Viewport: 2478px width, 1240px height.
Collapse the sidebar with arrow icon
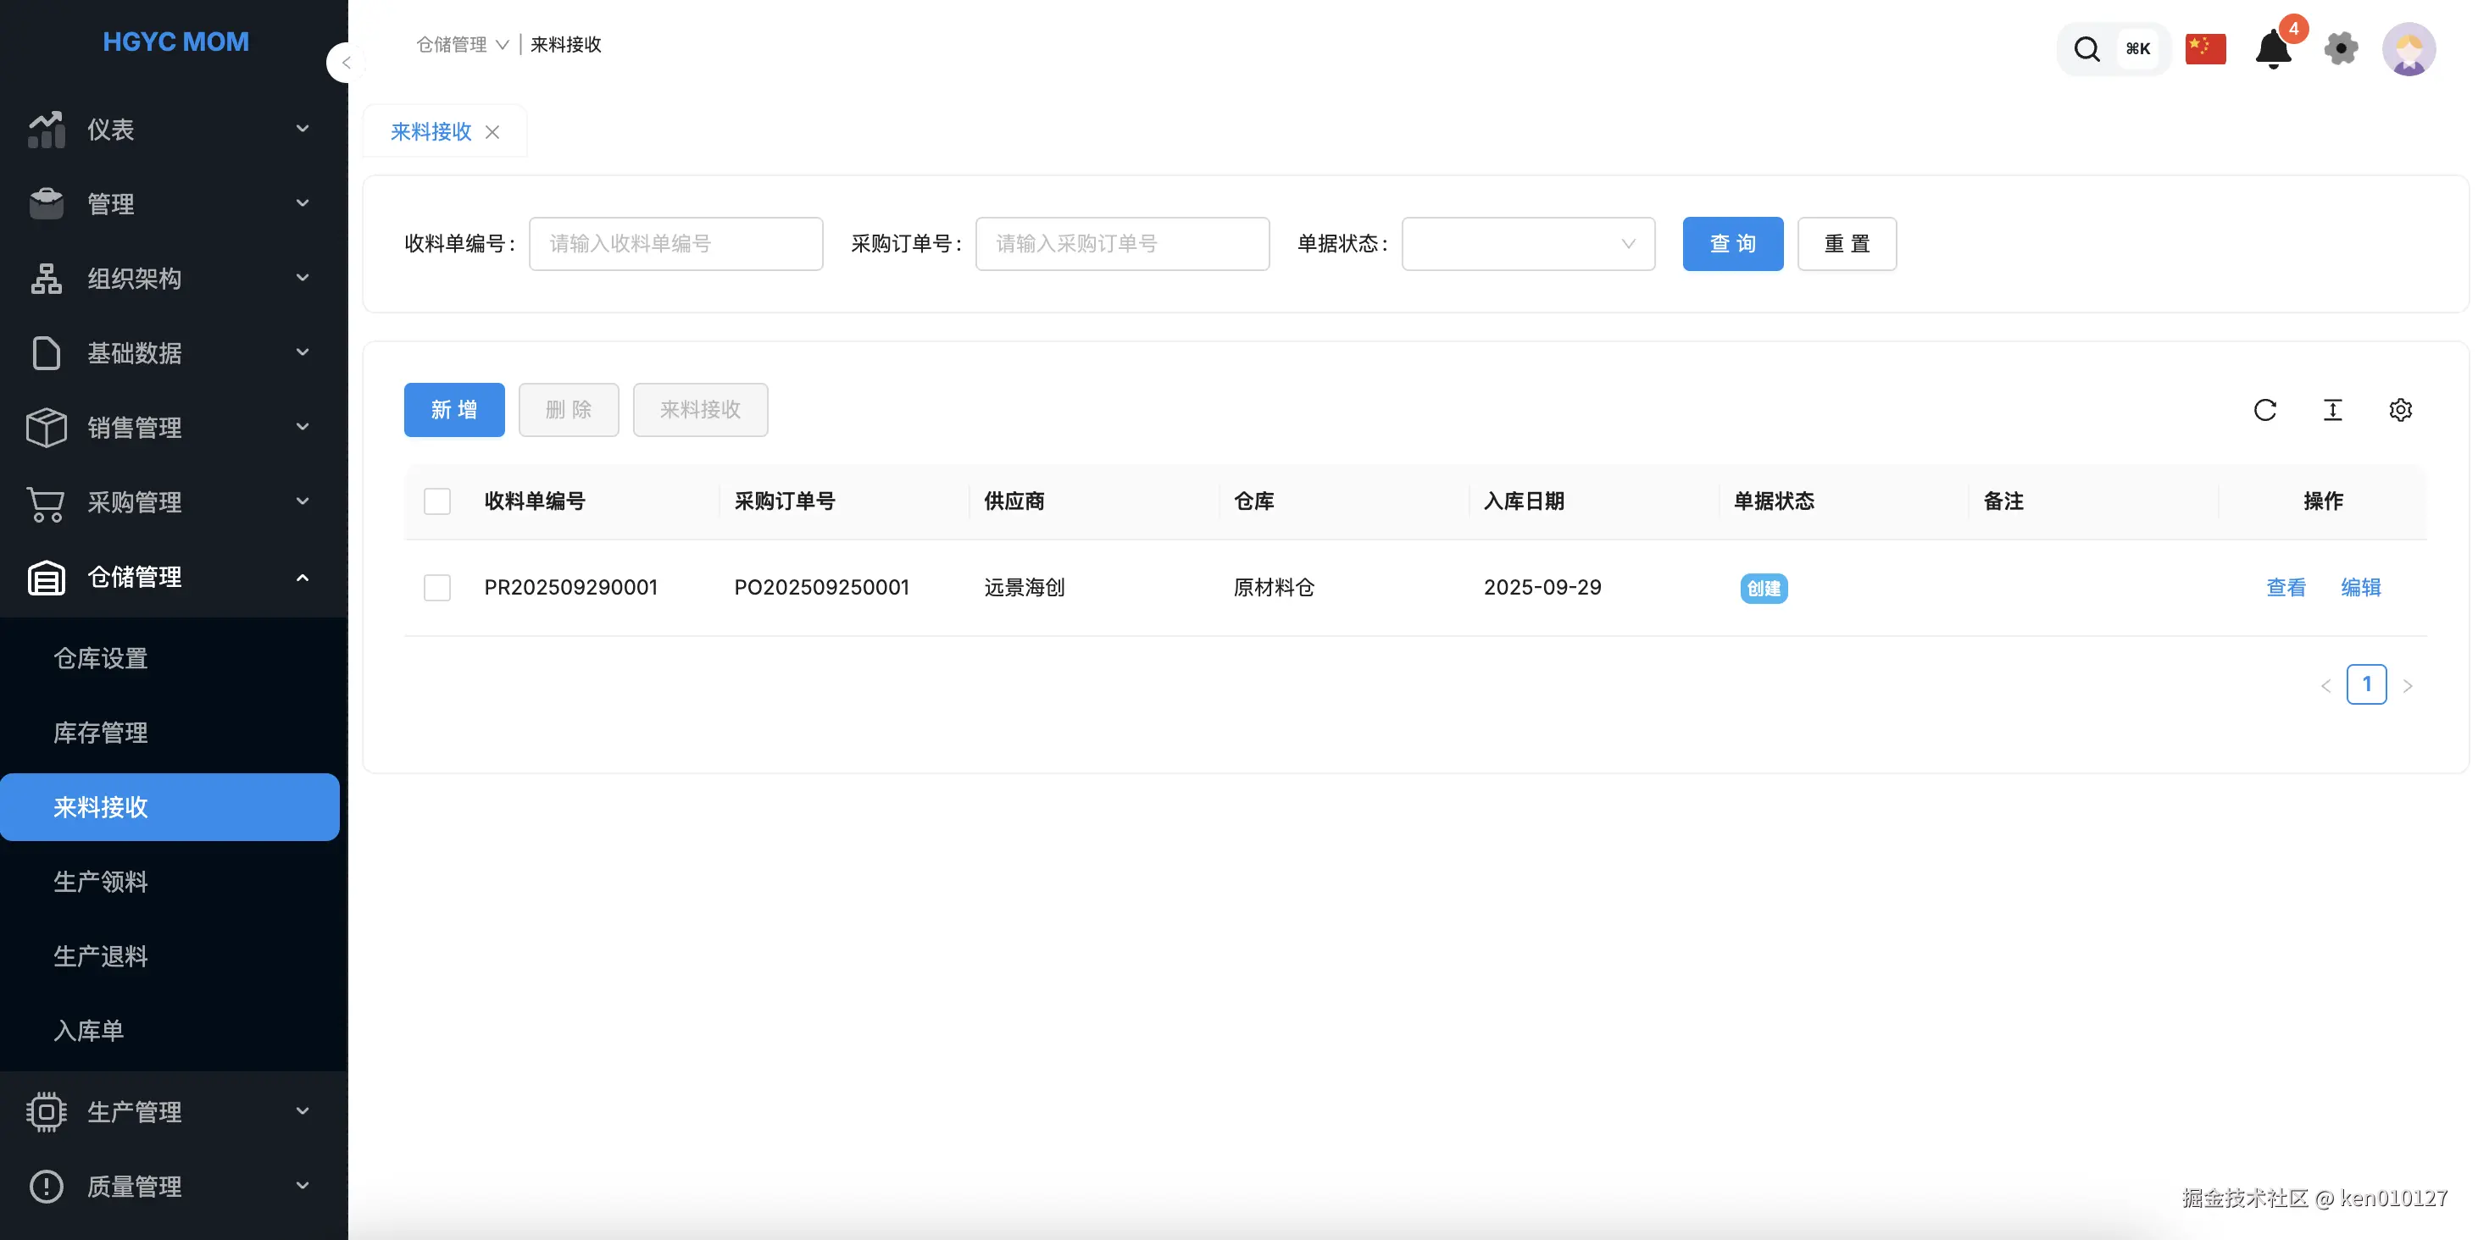345,64
